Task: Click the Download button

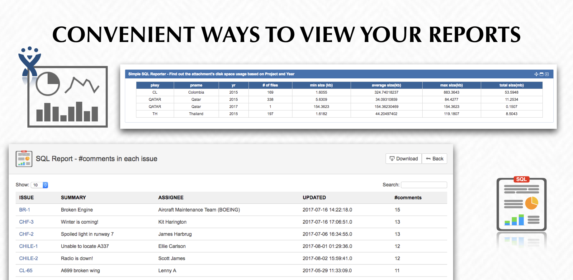Action: (x=404, y=159)
